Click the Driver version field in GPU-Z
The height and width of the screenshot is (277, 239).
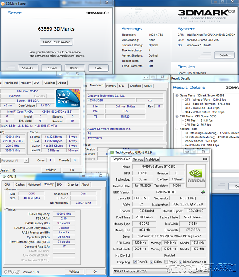(169, 236)
